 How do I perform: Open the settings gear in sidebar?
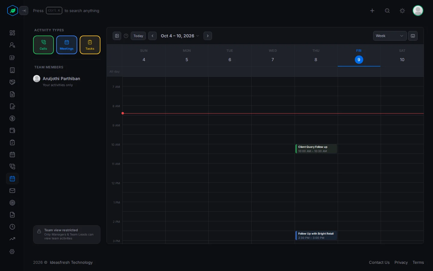12,251
